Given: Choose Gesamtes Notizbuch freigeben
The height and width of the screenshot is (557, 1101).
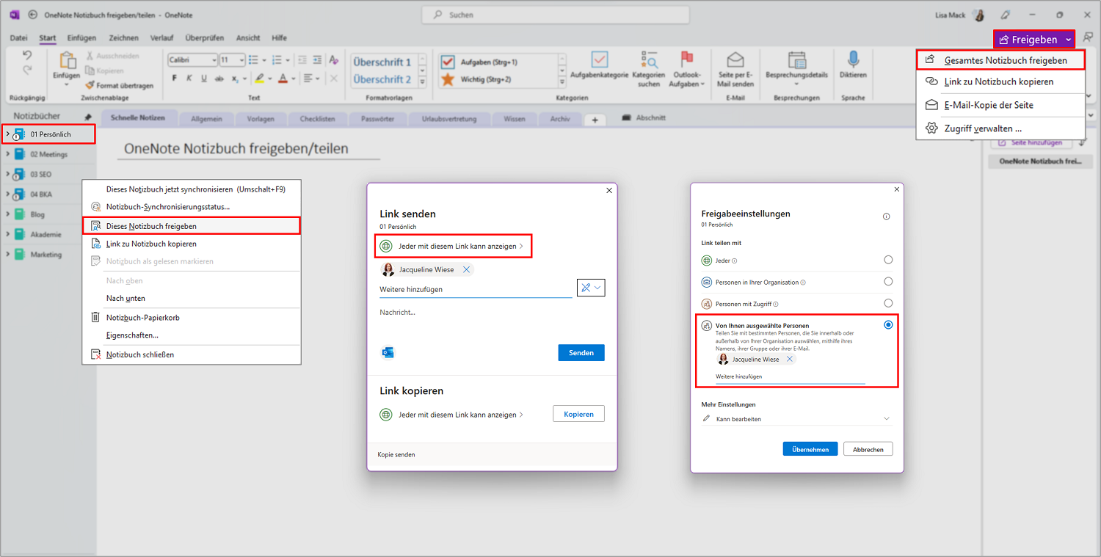Looking at the screenshot, I should click(1000, 60).
